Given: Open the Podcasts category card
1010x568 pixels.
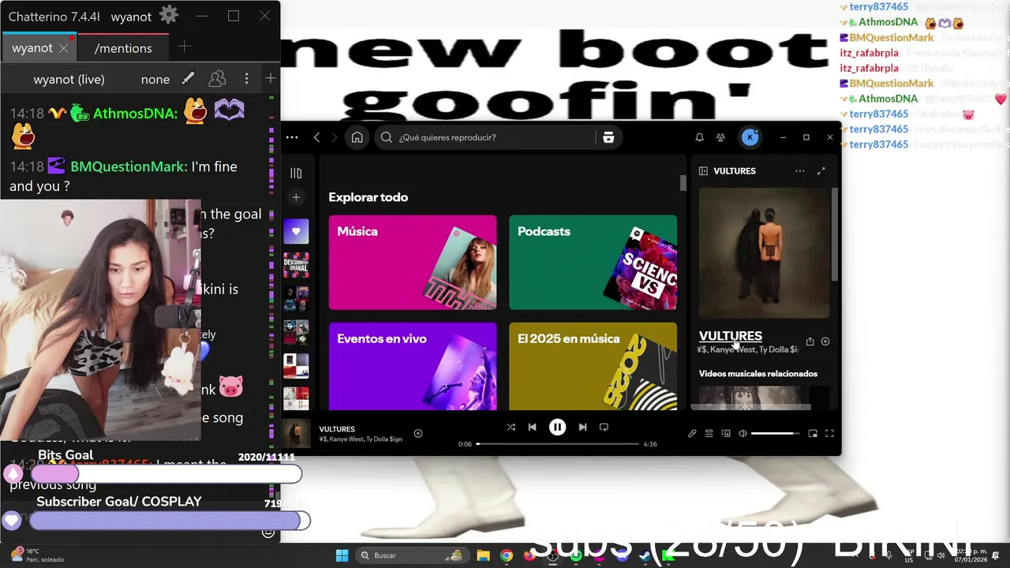Looking at the screenshot, I should pos(593,263).
